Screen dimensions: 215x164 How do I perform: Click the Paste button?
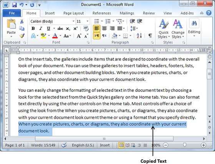pos(11,28)
